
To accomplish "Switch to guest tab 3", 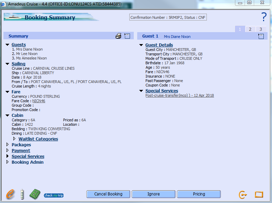I will tap(261, 29).
